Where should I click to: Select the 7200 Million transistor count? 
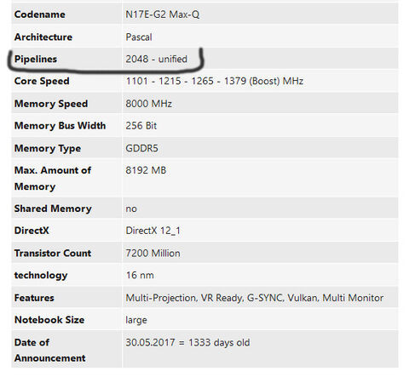[x=153, y=253]
